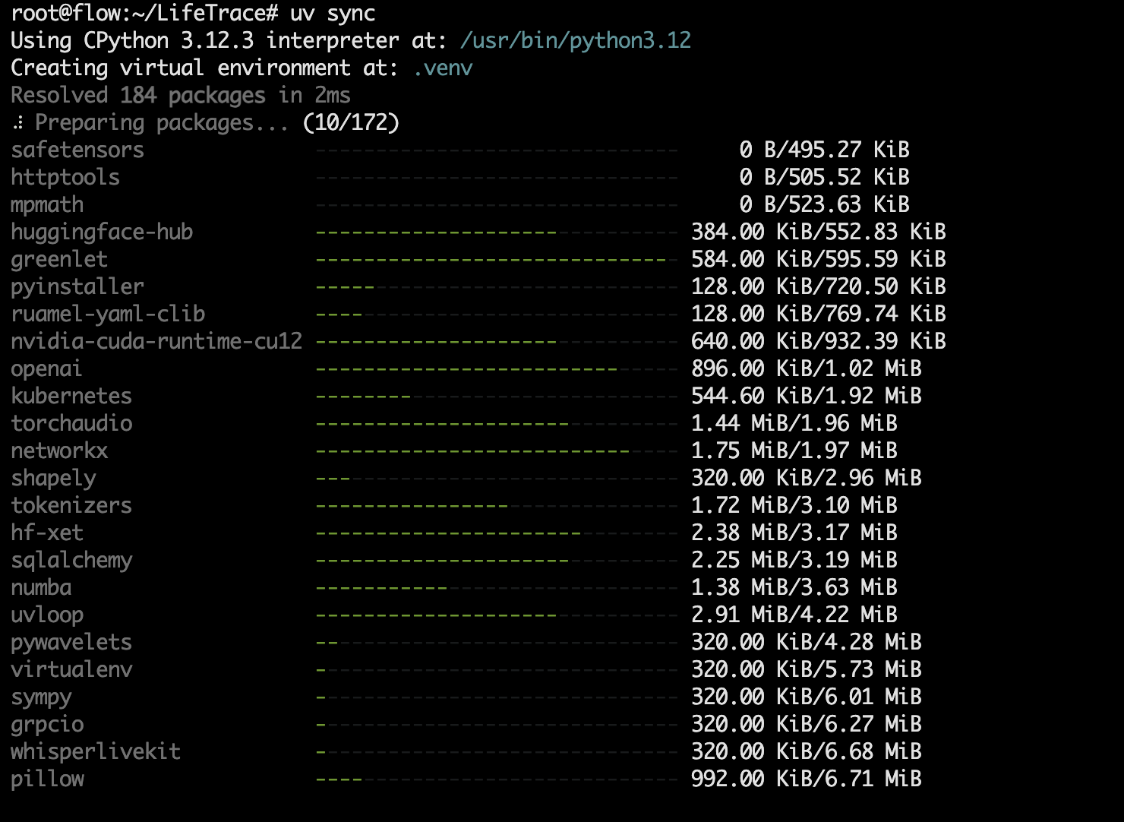Click the uv sync command text
Screen dimensions: 1124x822
point(333,13)
